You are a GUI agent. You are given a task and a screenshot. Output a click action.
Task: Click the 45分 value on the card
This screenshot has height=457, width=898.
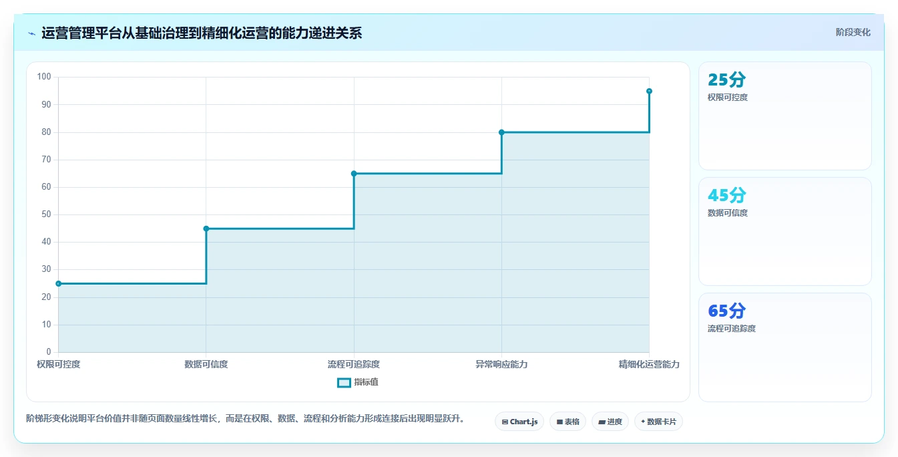(726, 196)
